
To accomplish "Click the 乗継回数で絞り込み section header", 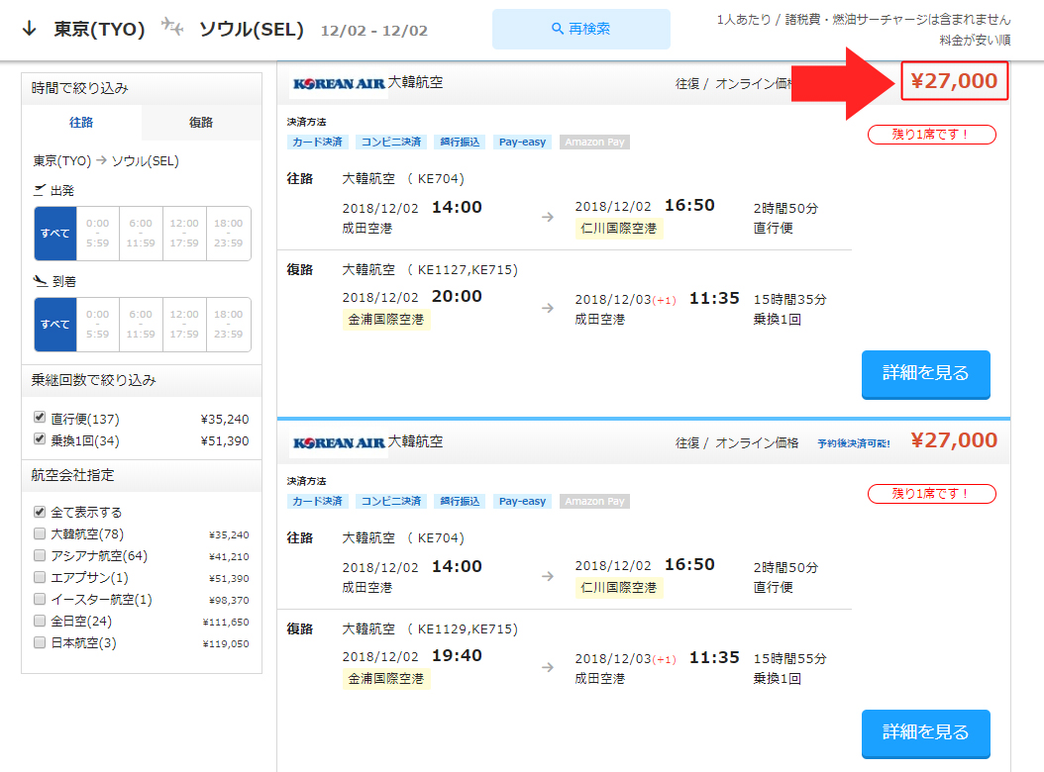I will tap(142, 380).
